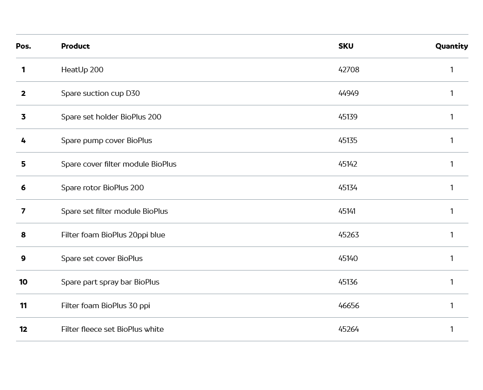Select Spare set filter module BioPlus
Screen dimensions: 483x390
click(x=115, y=211)
